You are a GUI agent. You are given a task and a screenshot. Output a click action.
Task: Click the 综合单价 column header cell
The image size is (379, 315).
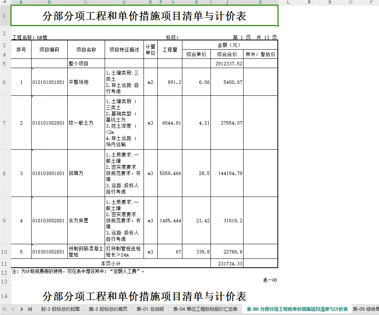tap(196, 54)
